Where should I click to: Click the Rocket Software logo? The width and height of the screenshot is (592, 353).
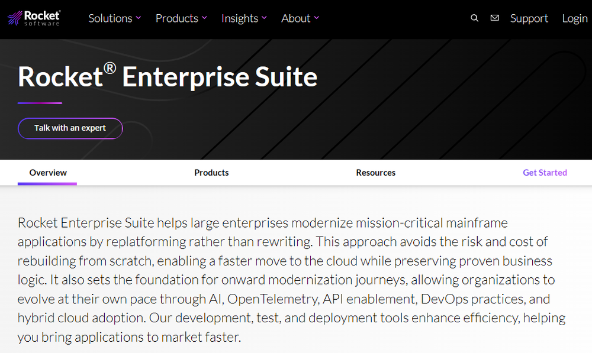[x=34, y=17]
